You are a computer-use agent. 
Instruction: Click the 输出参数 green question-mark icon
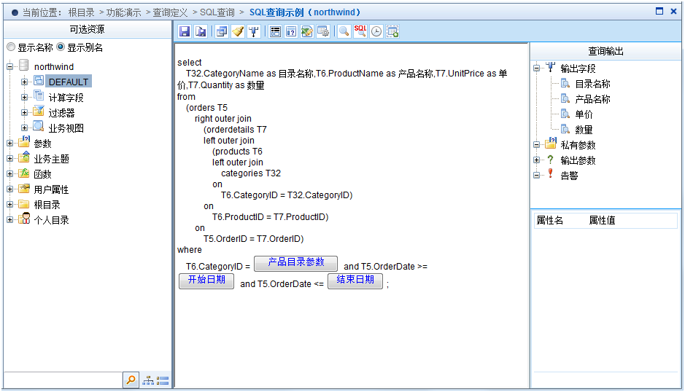551,160
